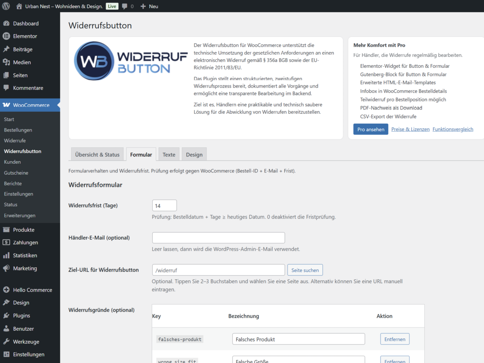The image size is (484, 363).
Task: Open Statistiken bar chart icon
Action: (x=6, y=255)
